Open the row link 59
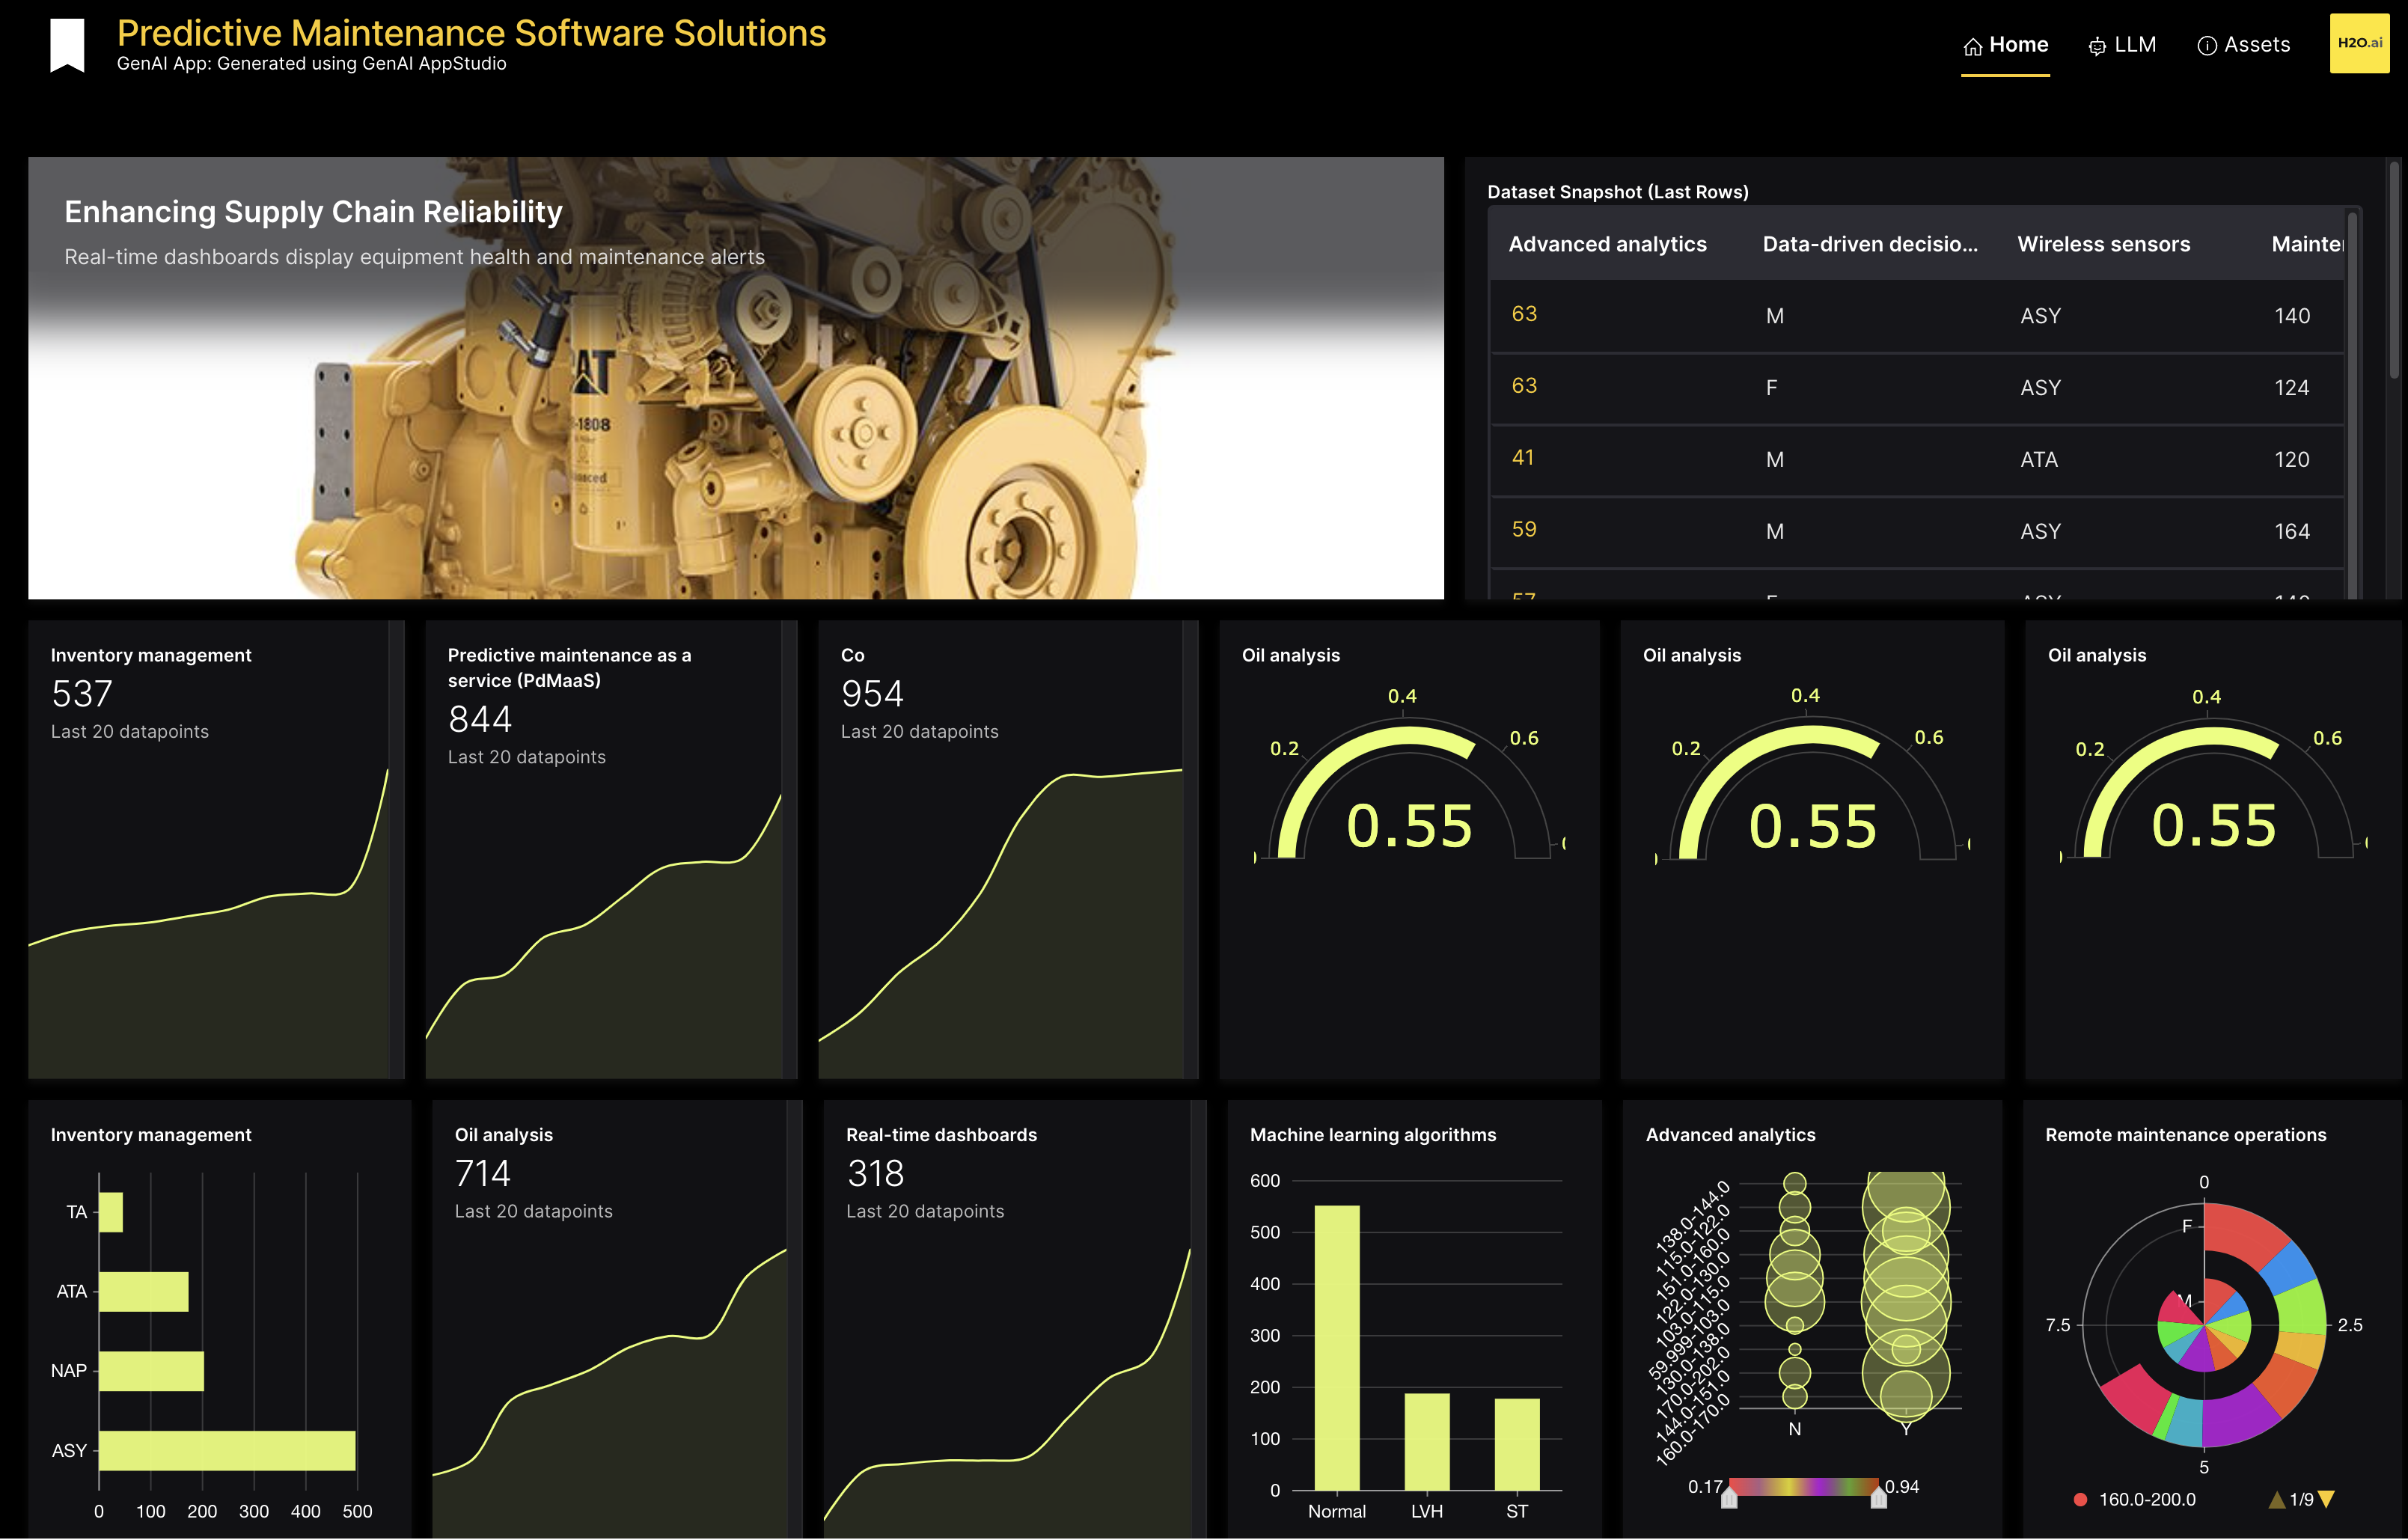Image resolution: width=2408 pixels, height=1540 pixels. (x=1523, y=530)
